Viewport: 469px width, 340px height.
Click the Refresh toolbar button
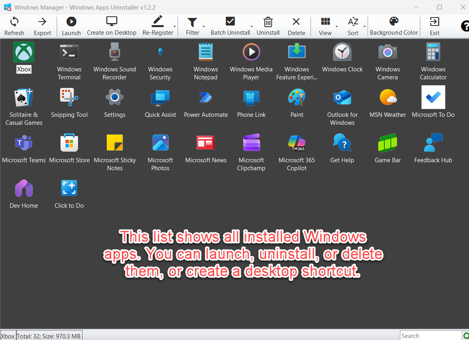coord(14,26)
